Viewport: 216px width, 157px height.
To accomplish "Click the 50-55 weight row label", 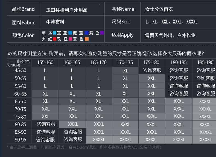I will 21,78.
